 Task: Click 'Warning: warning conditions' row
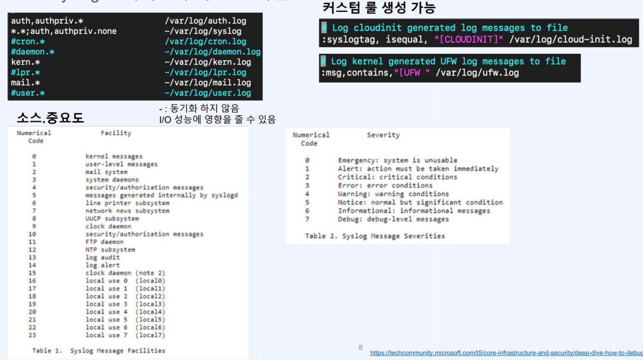tap(393, 194)
